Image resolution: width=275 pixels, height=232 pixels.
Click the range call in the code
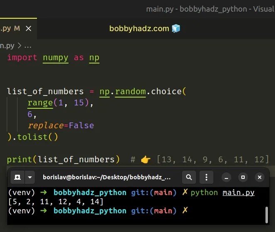40,103
